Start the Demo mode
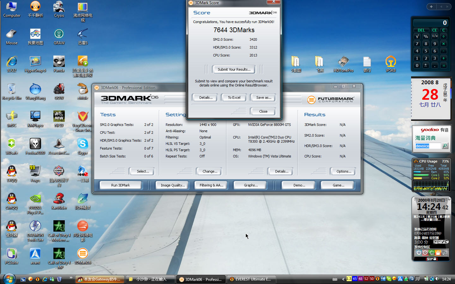The height and width of the screenshot is (284, 455). (x=299, y=185)
